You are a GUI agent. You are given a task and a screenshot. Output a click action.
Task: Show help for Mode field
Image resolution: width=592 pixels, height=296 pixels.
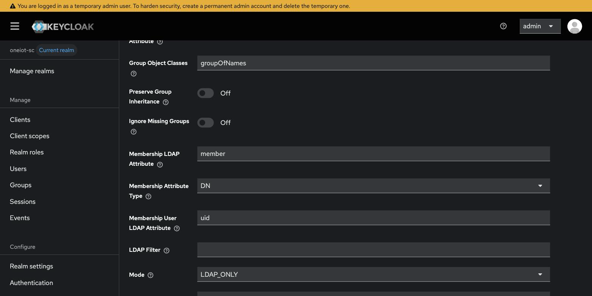150,275
